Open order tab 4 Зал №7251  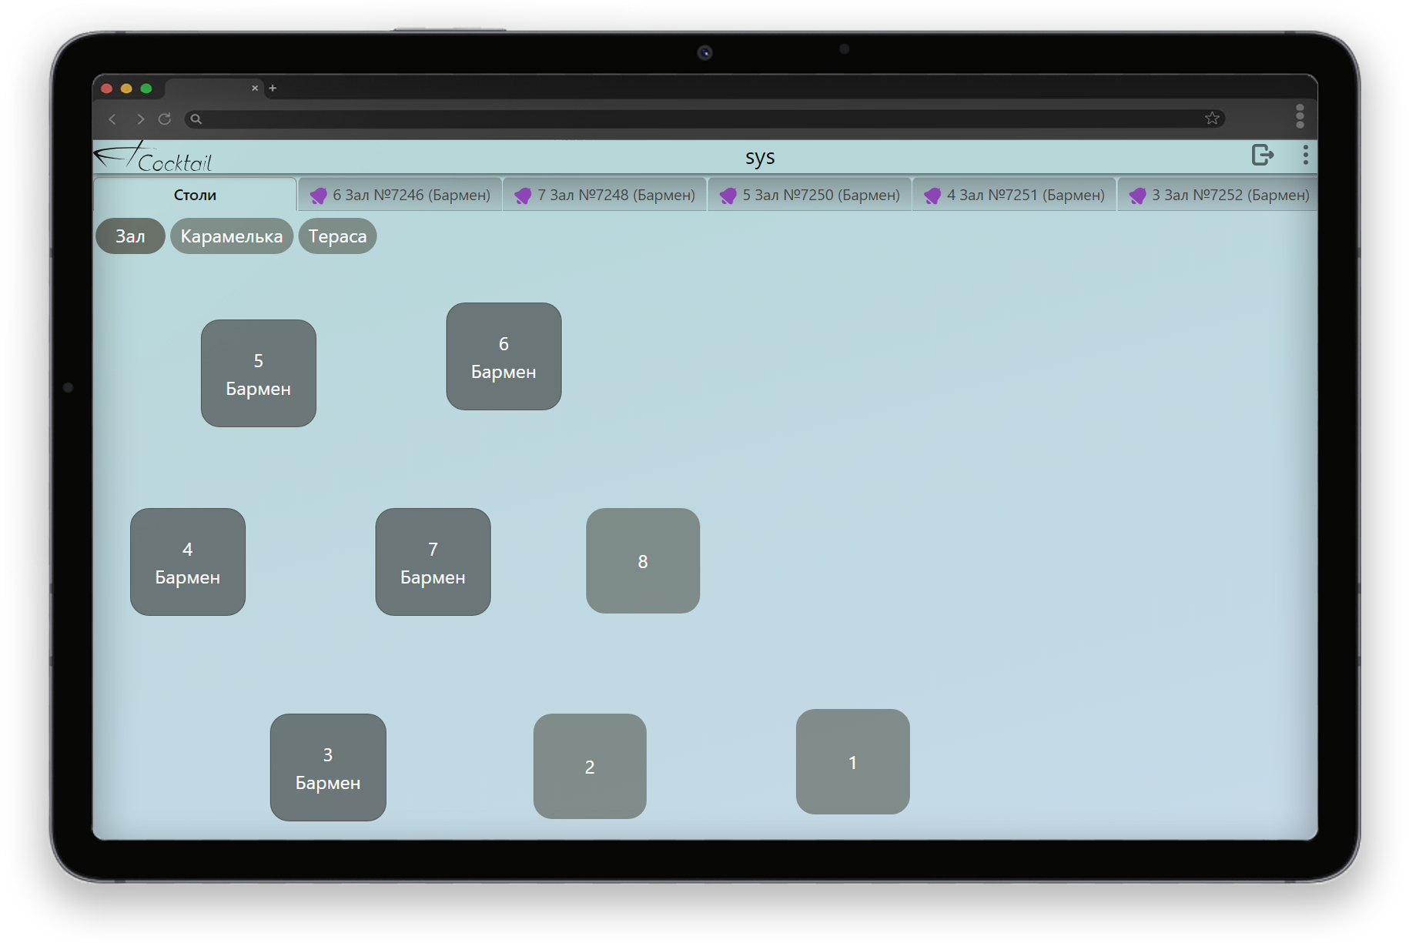(x=1015, y=196)
